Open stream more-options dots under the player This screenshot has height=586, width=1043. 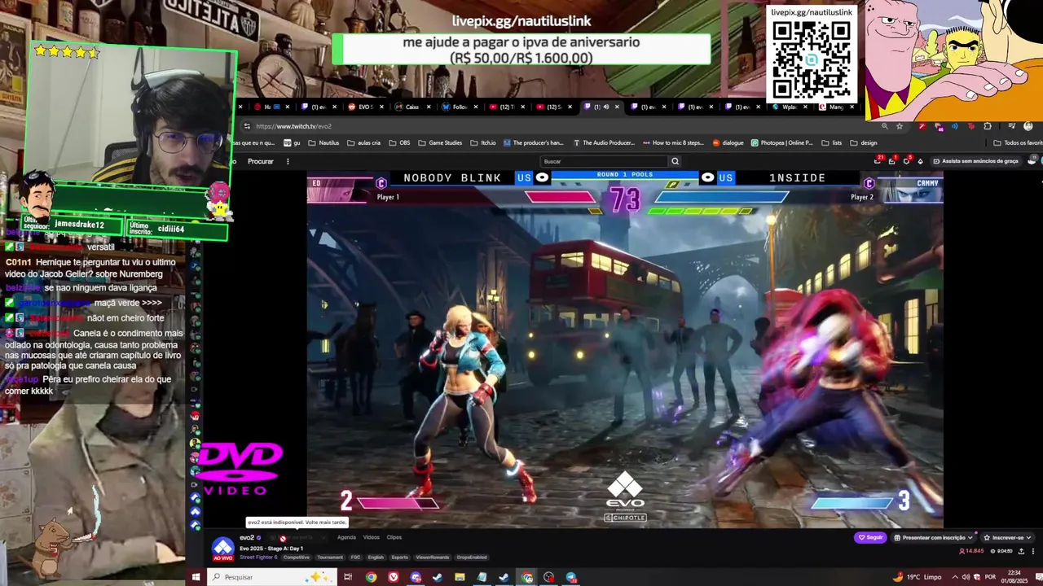pyautogui.click(x=1033, y=552)
